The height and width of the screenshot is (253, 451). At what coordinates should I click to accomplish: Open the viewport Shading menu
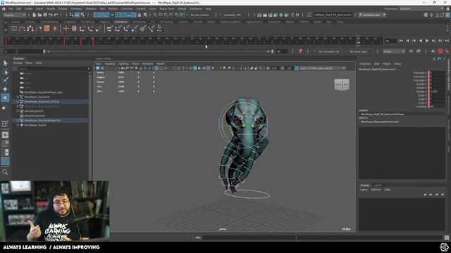(x=110, y=64)
